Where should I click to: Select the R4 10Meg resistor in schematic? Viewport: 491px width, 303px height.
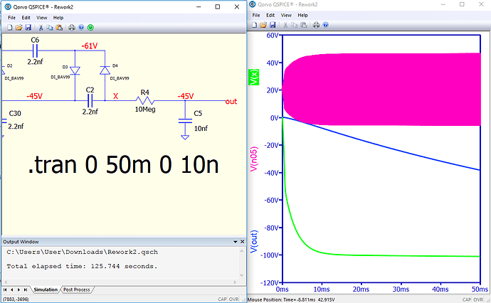tap(144, 101)
